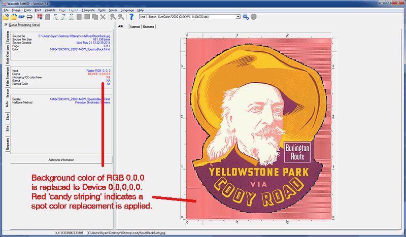Click the red grid download icon
The image size is (406, 237).
[40, 17]
